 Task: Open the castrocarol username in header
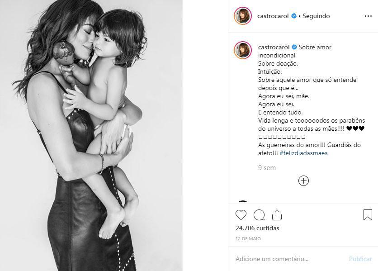273,16
